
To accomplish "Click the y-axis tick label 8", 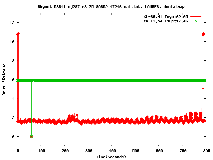I will pos(13,61).
